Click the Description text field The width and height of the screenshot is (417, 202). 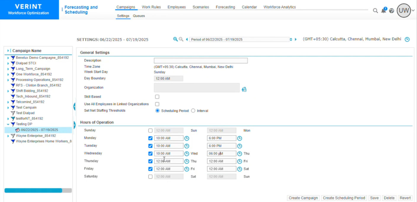(x=201, y=61)
